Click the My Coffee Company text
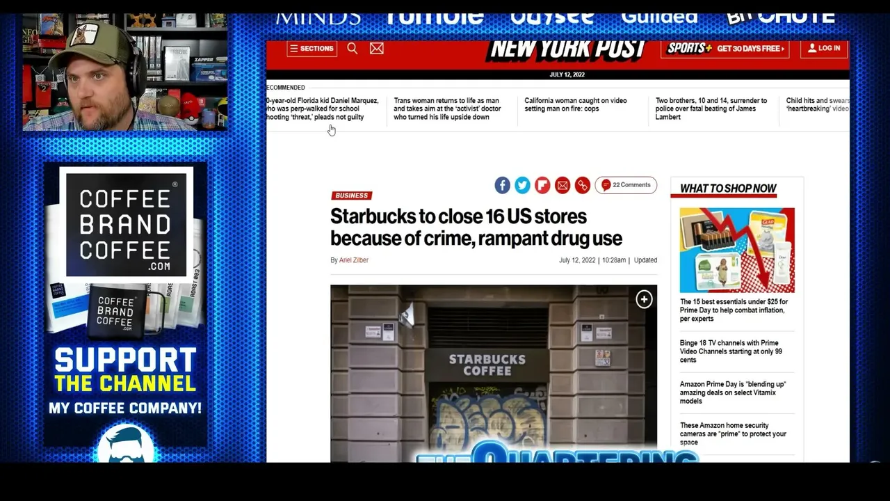The image size is (890, 501). pyautogui.click(x=125, y=408)
